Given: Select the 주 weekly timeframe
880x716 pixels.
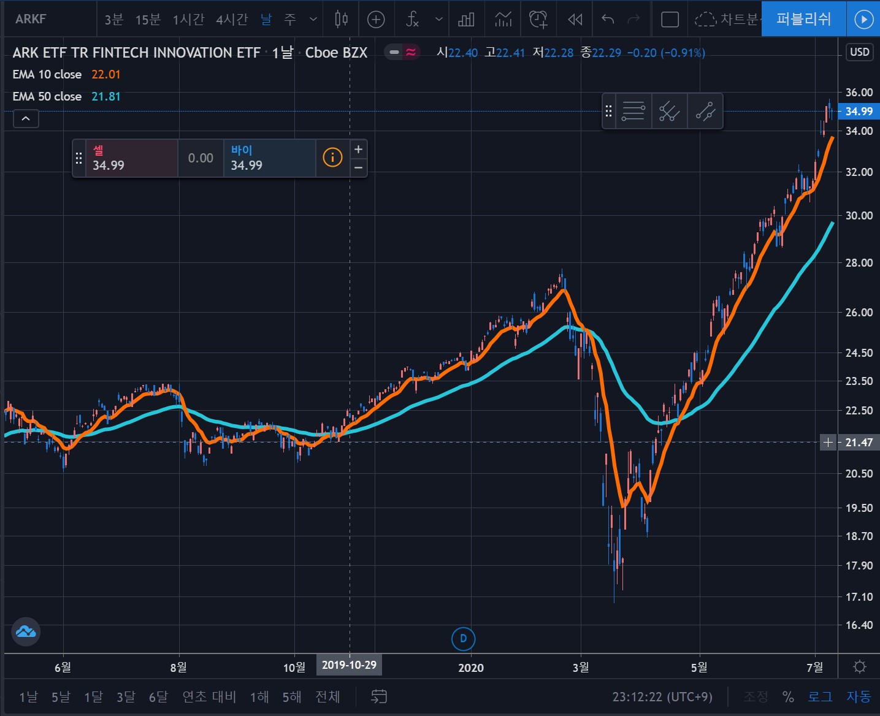Looking at the screenshot, I should [x=290, y=20].
